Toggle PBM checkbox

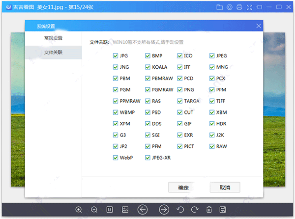click(x=116, y=79)
